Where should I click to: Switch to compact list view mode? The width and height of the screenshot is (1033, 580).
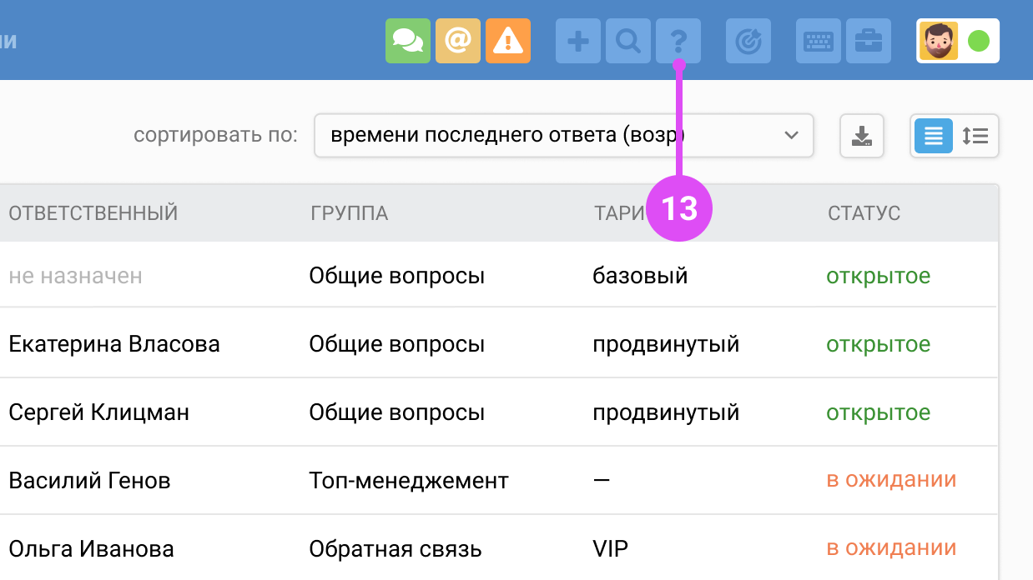pos(933,135)
